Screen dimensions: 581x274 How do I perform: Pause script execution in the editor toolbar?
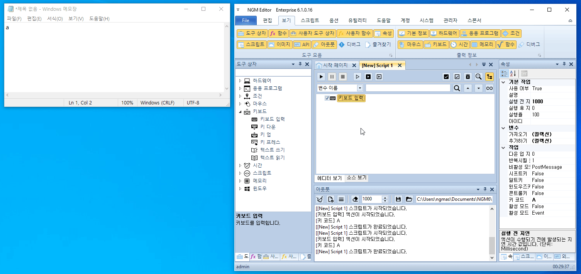tap(332, 77)
